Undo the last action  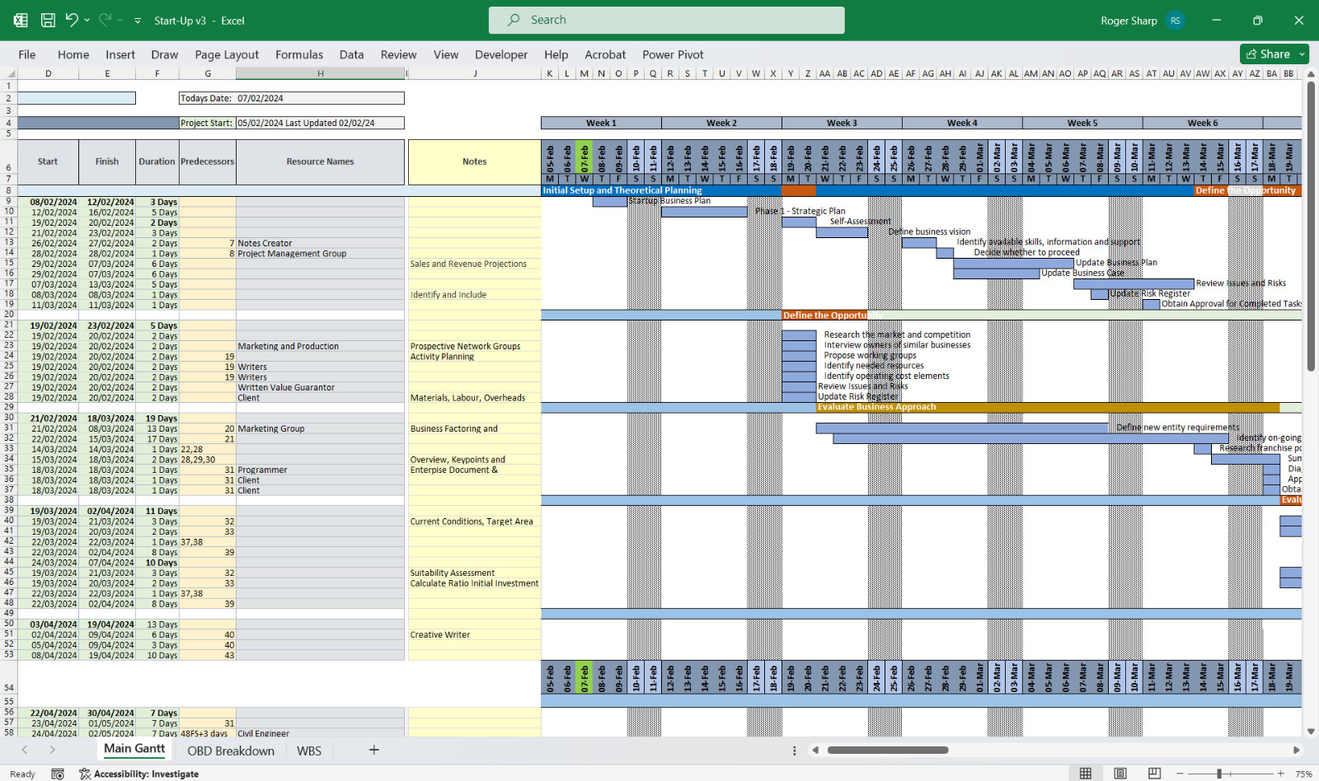coord(72,21)
